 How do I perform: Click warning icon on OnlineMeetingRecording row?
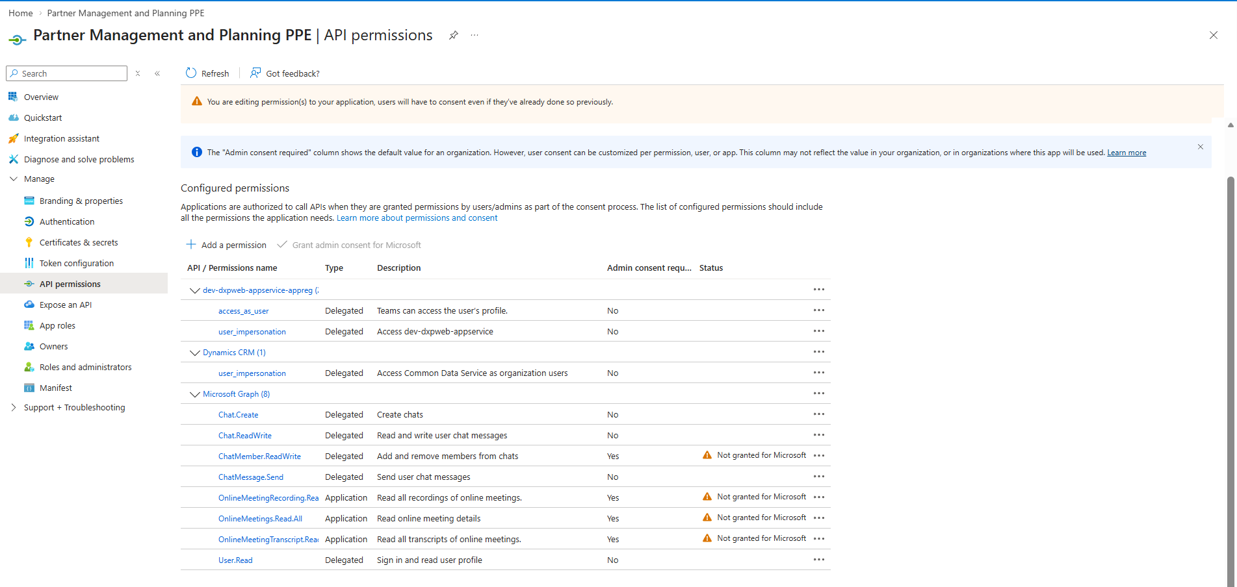[x=707, y=497]
